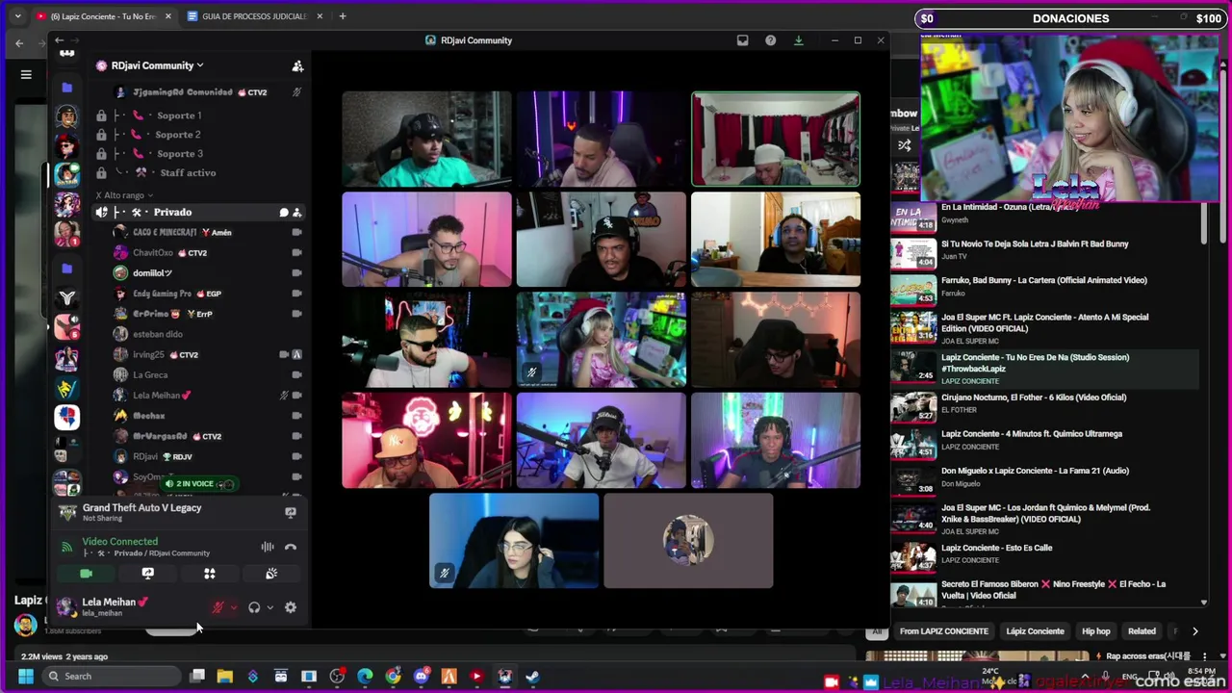1232x693 pixels.
Task: Share Grand Theft Auto V Legacy screen
Action: pyautogui.click(x=290, y=512)
